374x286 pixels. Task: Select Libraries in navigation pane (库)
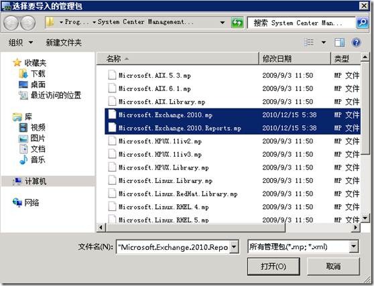click(28, 117)
